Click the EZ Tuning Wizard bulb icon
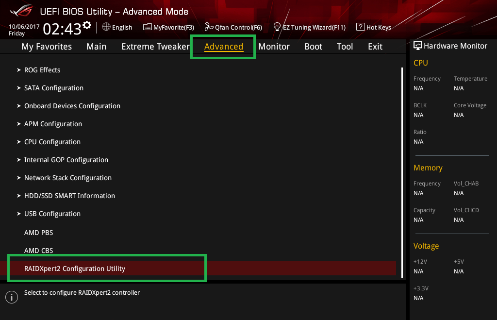Screen dimensions: 497x320 pos(277,27)
